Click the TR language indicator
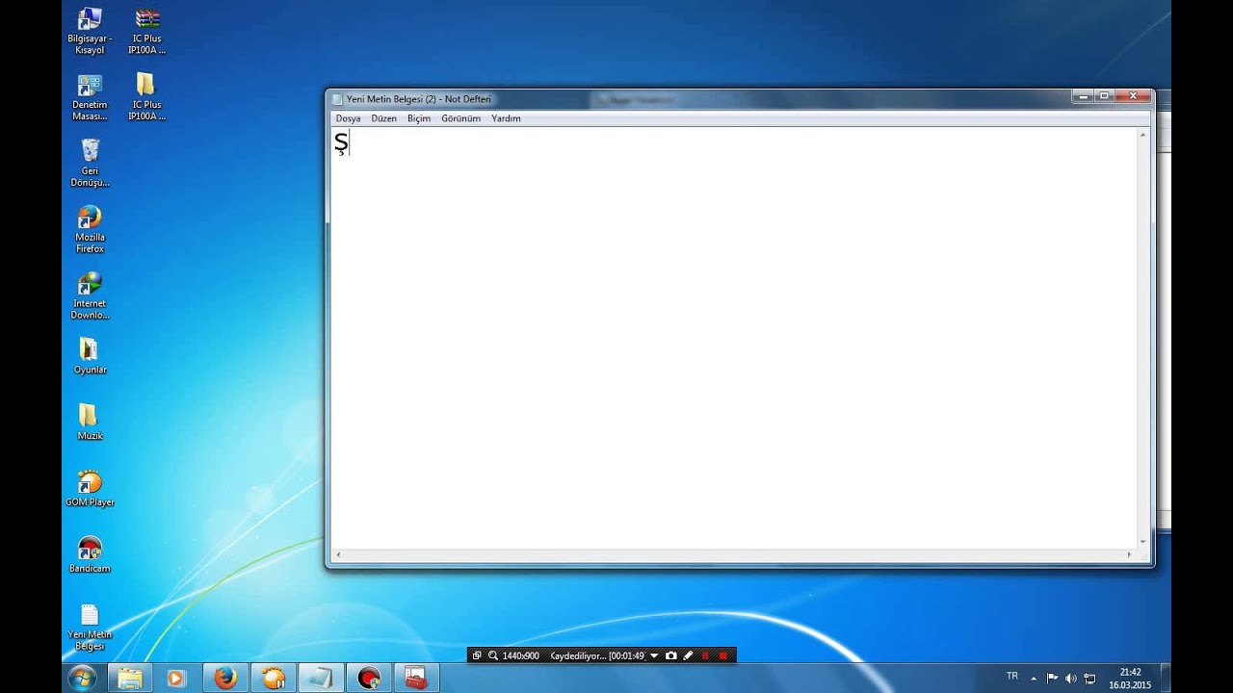This screenshot has width=1233, height=693. click(1012, 677)
